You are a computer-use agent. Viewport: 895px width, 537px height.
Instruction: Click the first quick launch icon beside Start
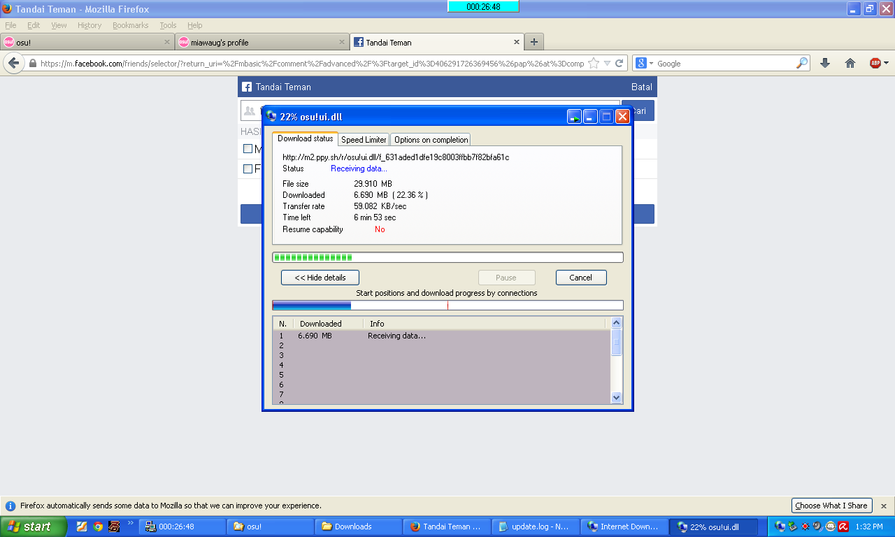coord(82,527)
